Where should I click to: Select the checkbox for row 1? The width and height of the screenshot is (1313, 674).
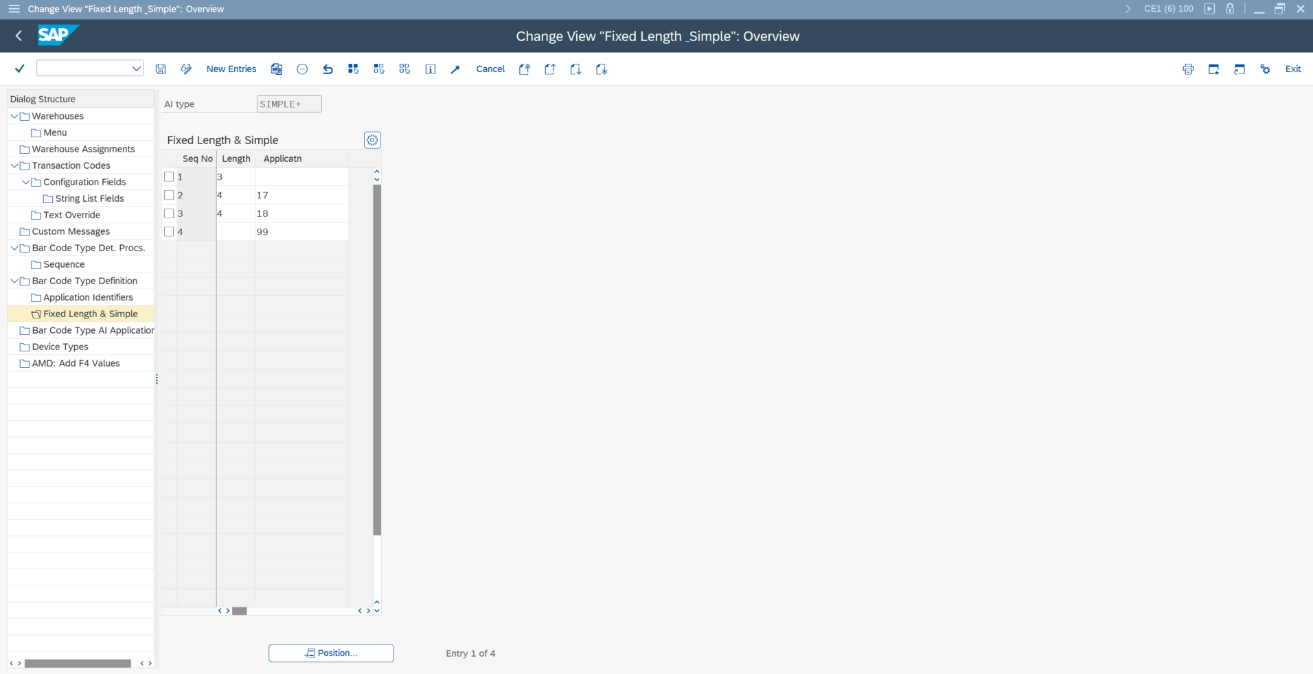point(169,177)
